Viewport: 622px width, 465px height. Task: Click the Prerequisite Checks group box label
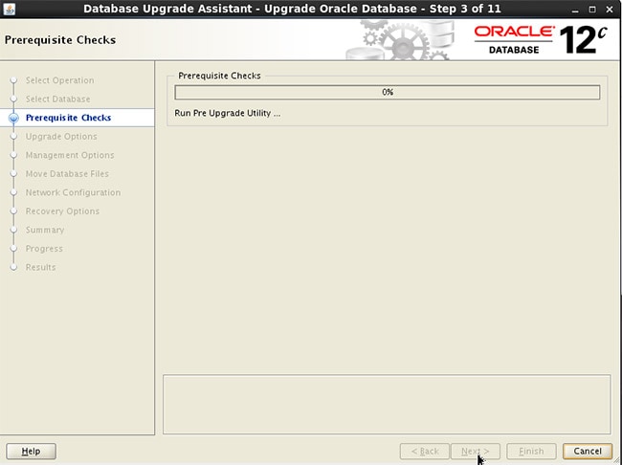tap(219, 76)
